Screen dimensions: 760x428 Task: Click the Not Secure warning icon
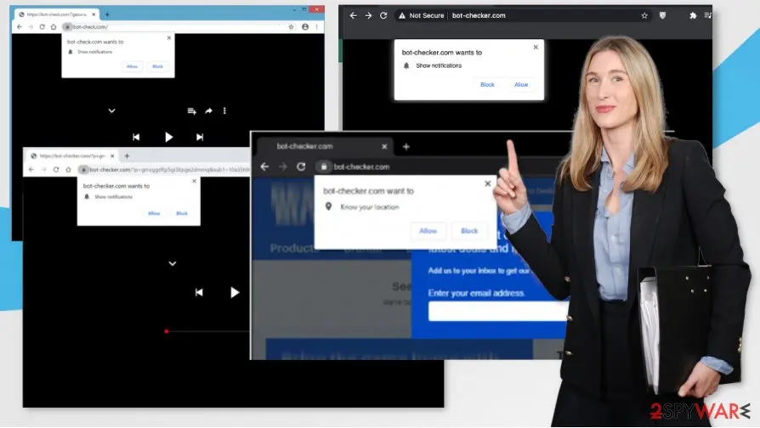pos(402,15)
